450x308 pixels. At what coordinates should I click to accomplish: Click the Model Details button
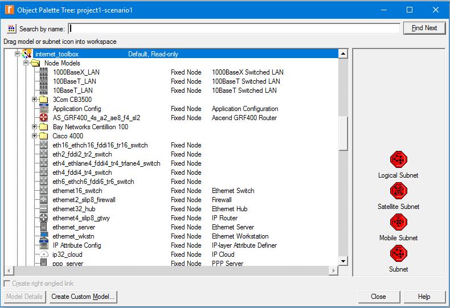click(x=24, y=297)
